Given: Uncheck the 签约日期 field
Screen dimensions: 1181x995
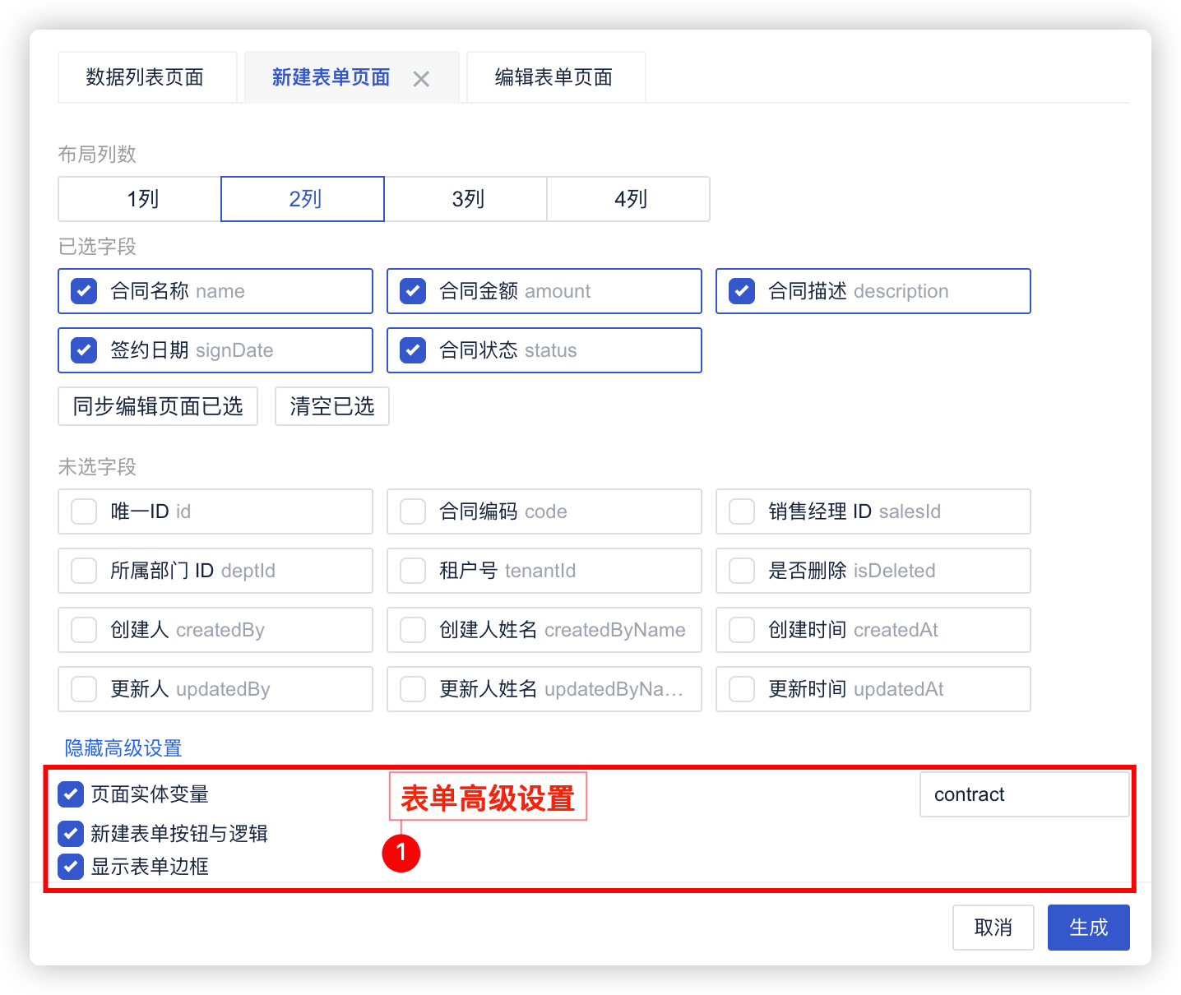Looking at the screenshot, I should coord(83,350).
